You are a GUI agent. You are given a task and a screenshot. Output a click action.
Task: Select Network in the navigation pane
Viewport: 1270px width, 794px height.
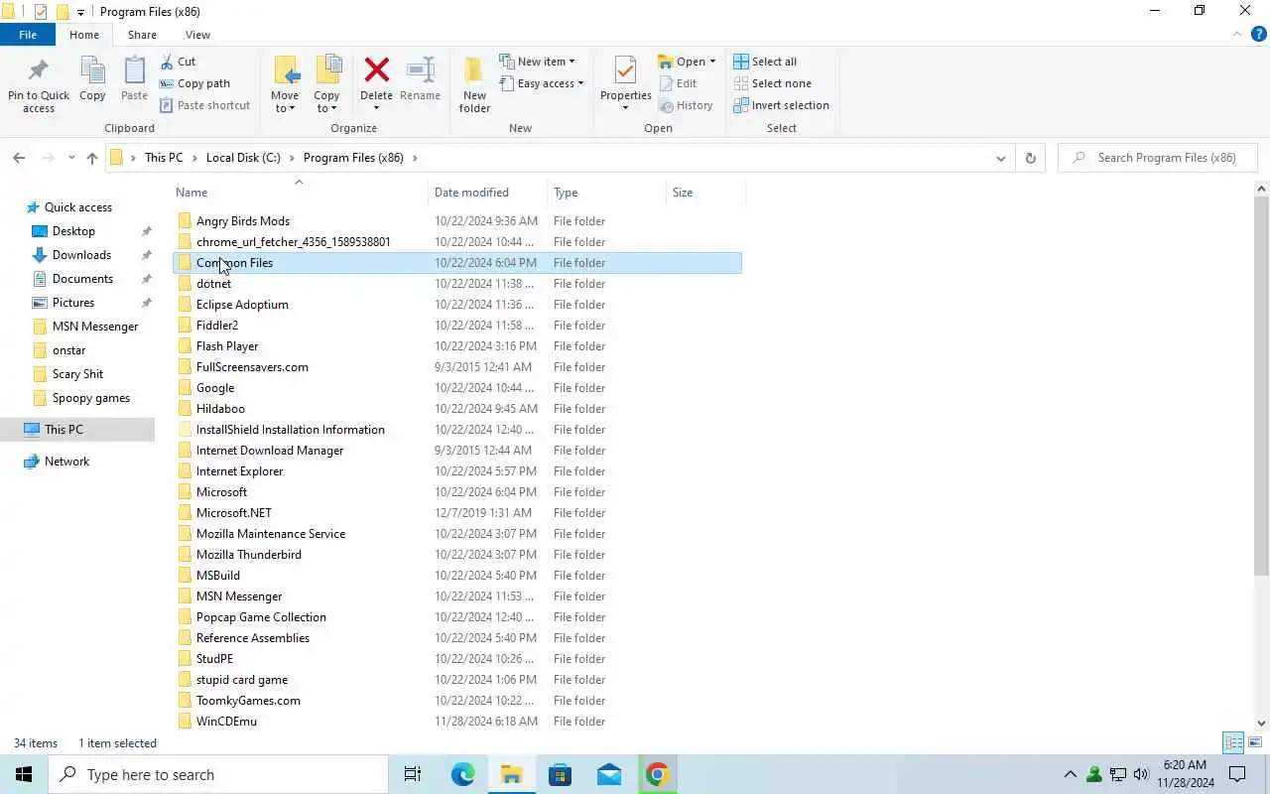66,462
